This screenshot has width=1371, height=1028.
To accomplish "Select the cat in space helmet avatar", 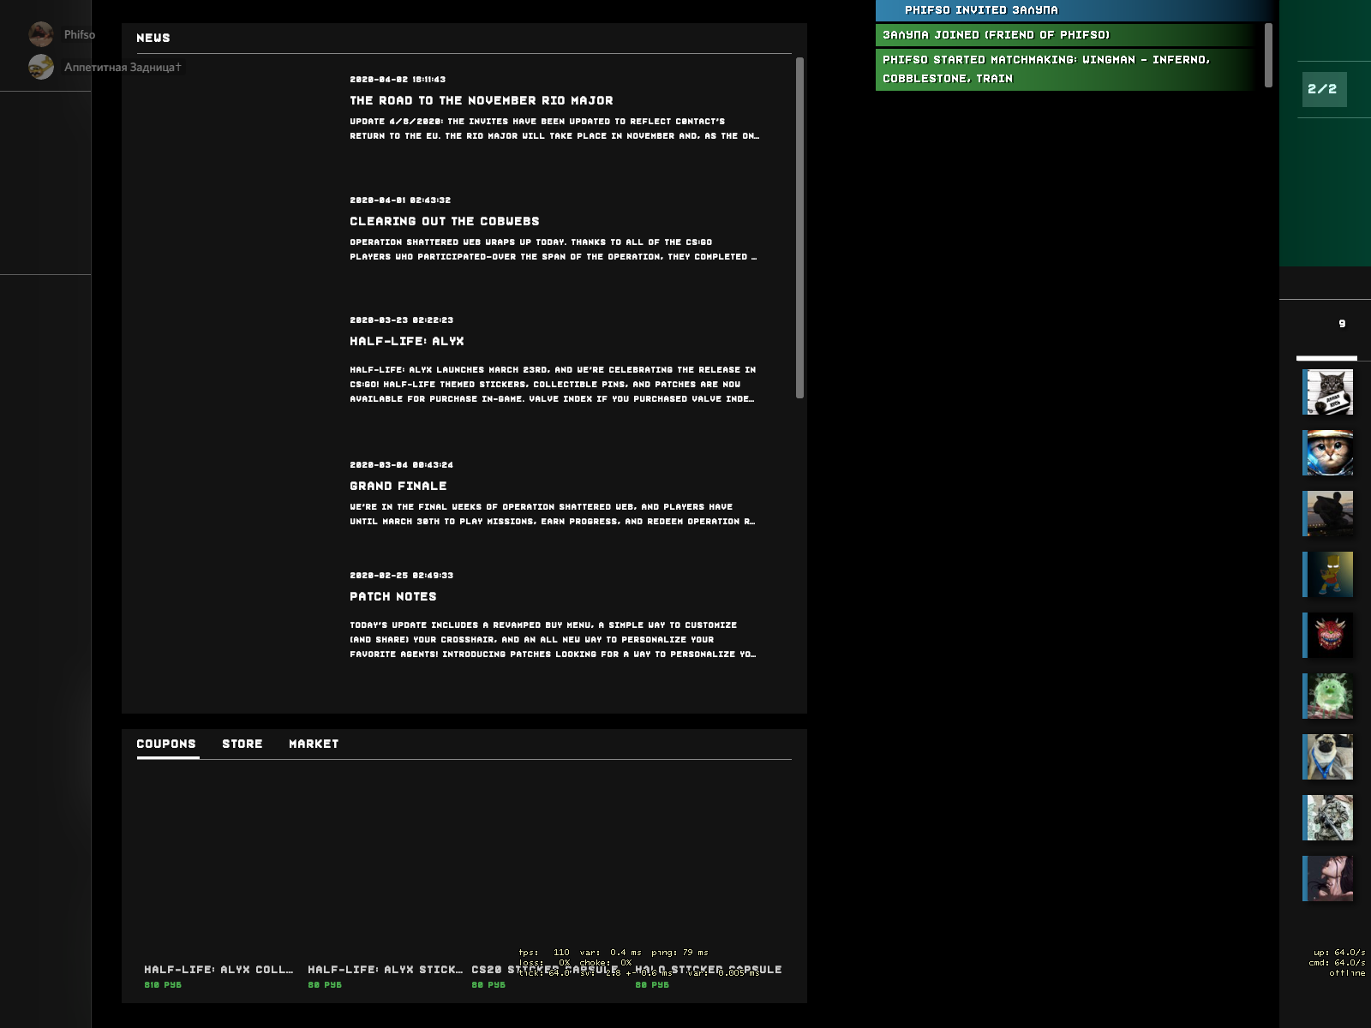I will pyautogui.click(x=1329, y=452).
